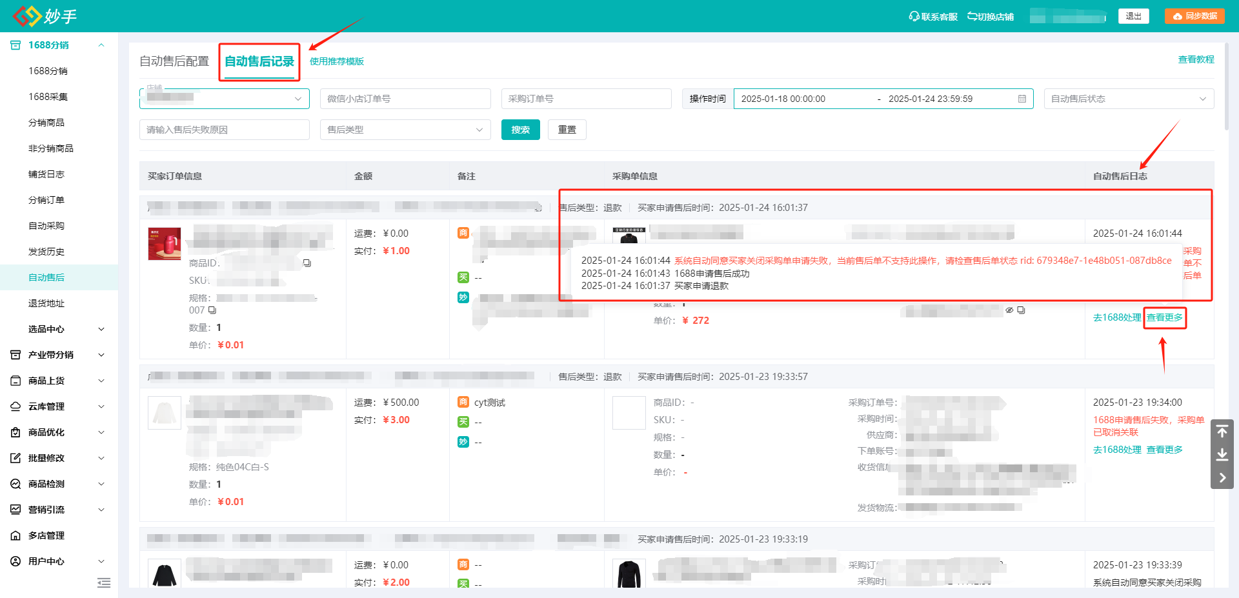Collapse the 1688分销 sidebar group
The image size is (1239, 598).
coord(101,45)
